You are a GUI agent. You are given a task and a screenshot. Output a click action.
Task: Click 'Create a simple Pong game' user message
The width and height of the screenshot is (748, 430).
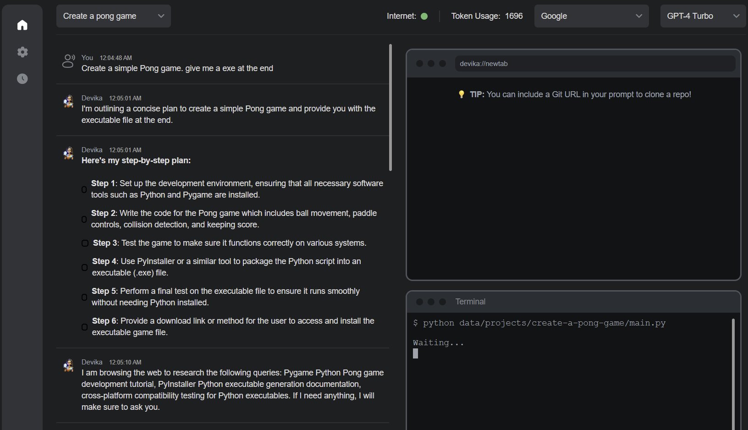click(177, 68)
